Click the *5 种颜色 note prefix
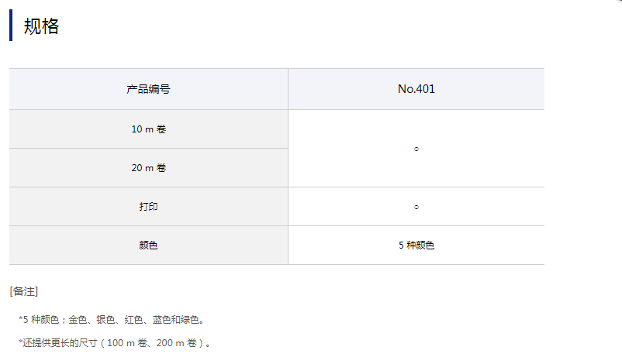 (x=40, y=319)
